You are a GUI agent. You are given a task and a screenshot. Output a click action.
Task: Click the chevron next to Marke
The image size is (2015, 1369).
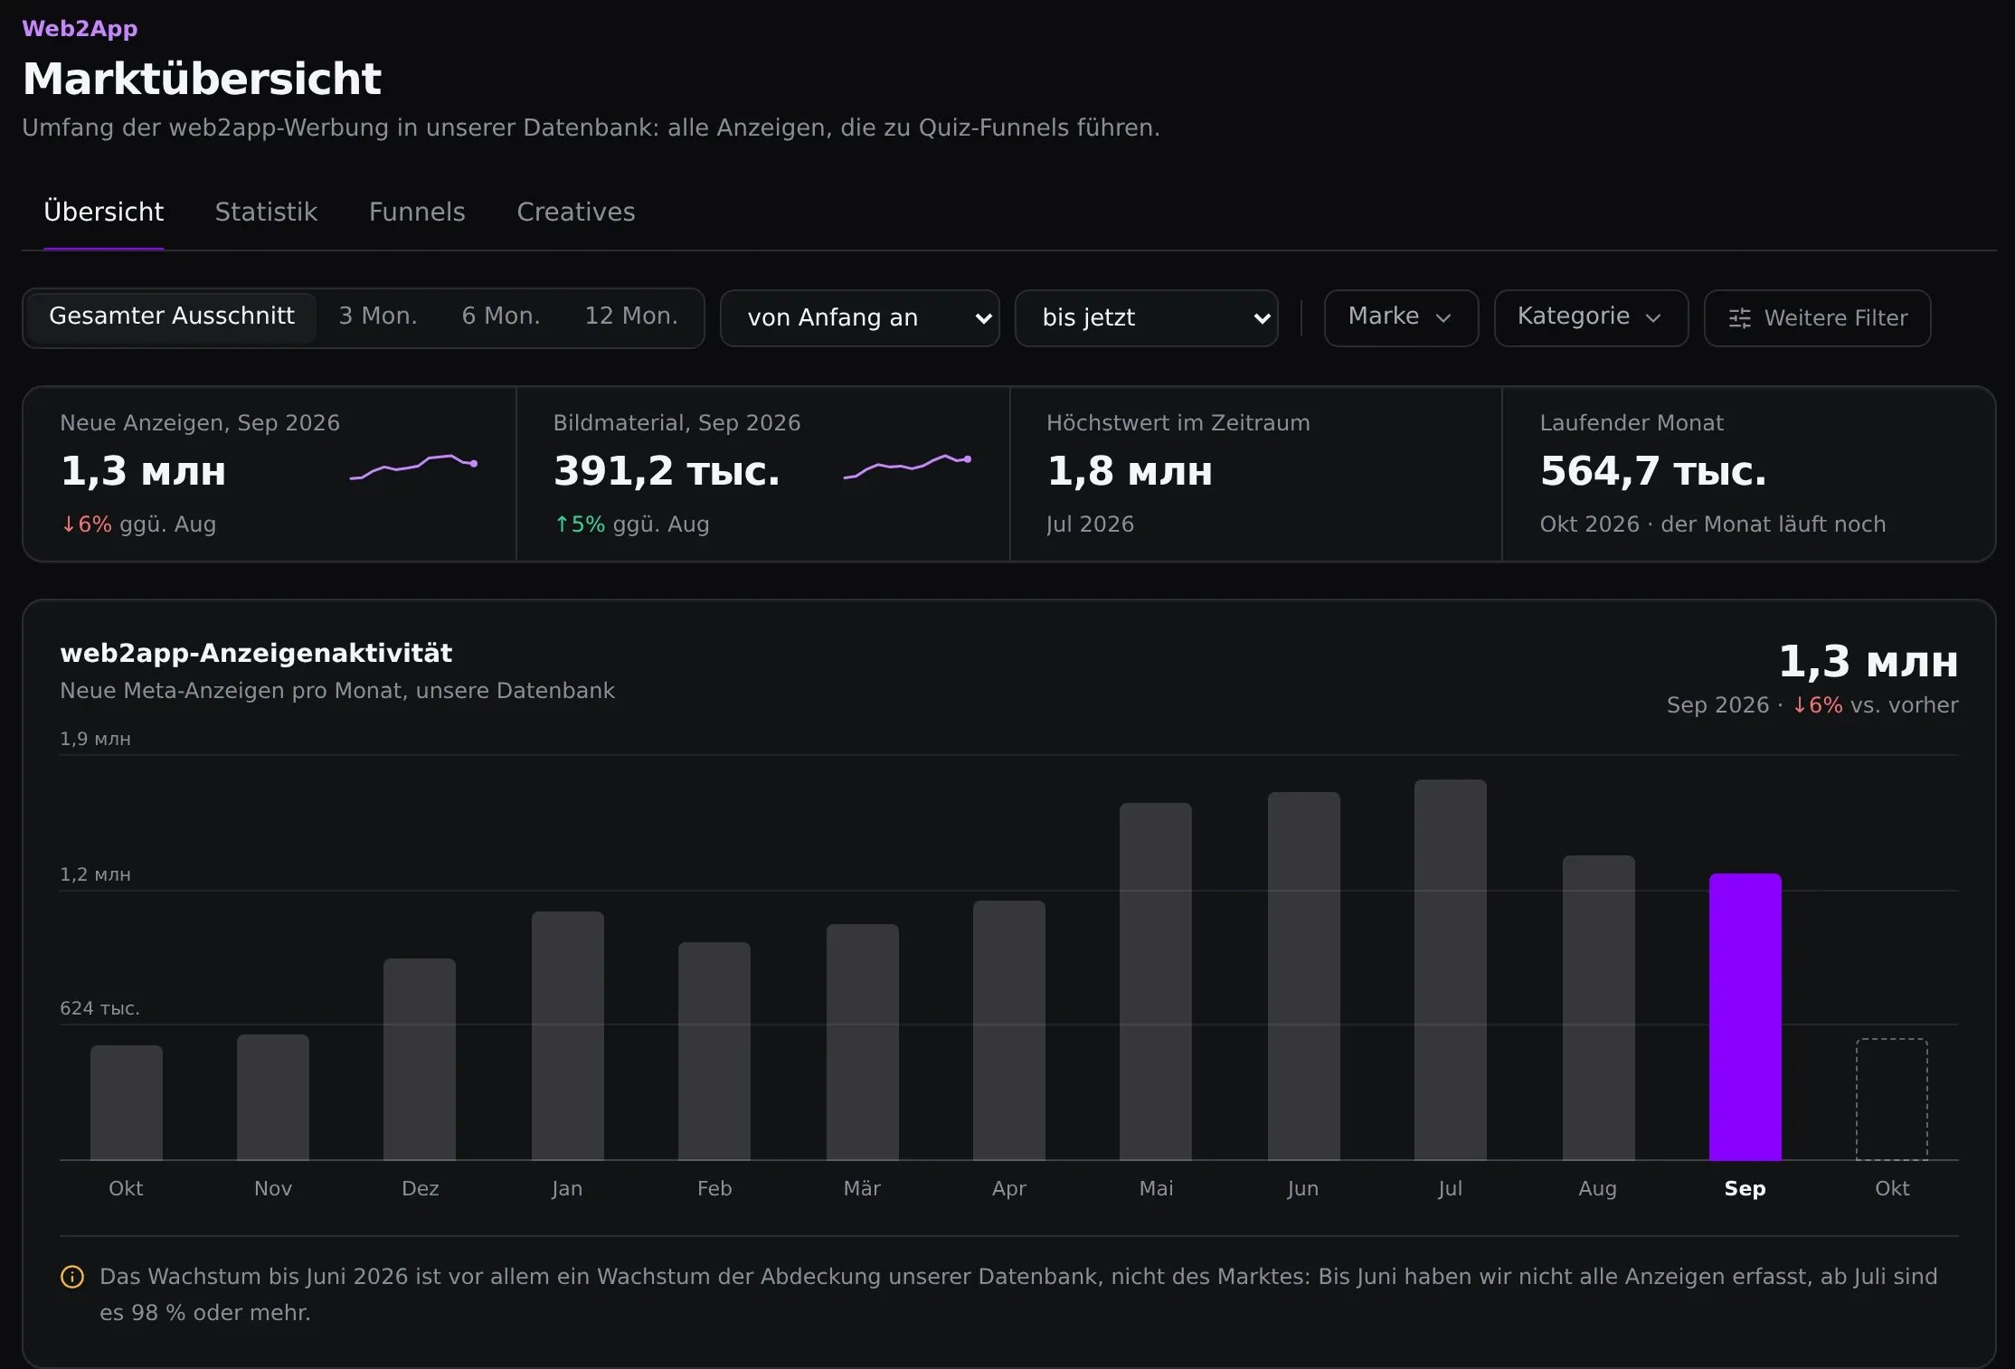[x=1443, y=318]
